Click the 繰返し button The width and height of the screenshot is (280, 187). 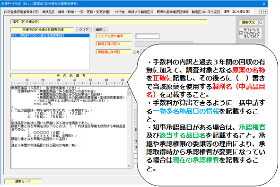pyautogui.click(x=100, y=30)
